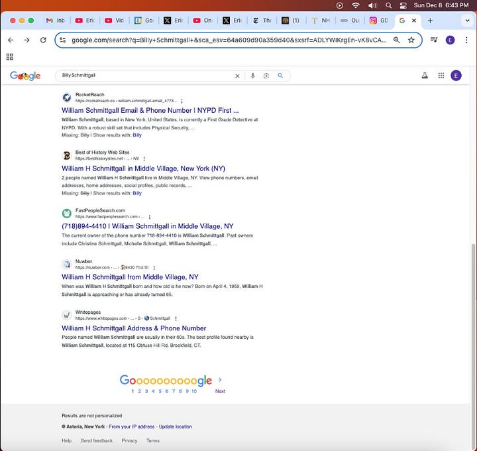Open a new tab with the plus button
The width and height of the screenshot is (477, 451).
coord(430,21)
